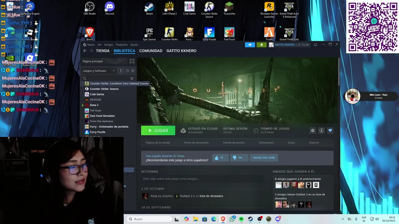This screenshot has height=224, width=399.
Task: Open Discusiones link
Action: (266, 142)
